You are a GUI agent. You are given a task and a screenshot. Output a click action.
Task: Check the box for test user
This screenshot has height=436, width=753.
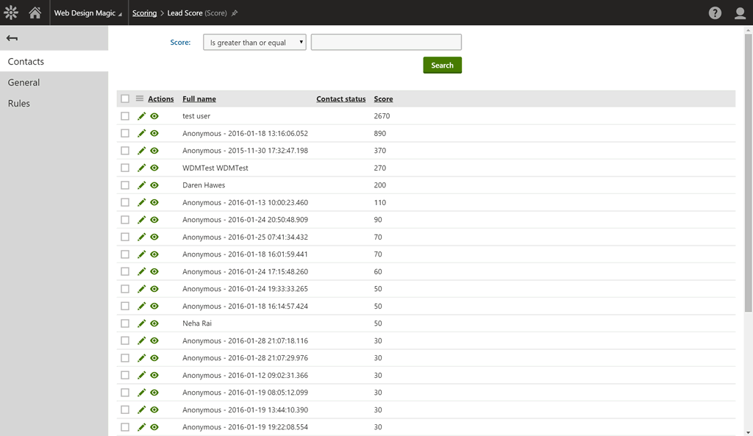(x=125, y=116)
